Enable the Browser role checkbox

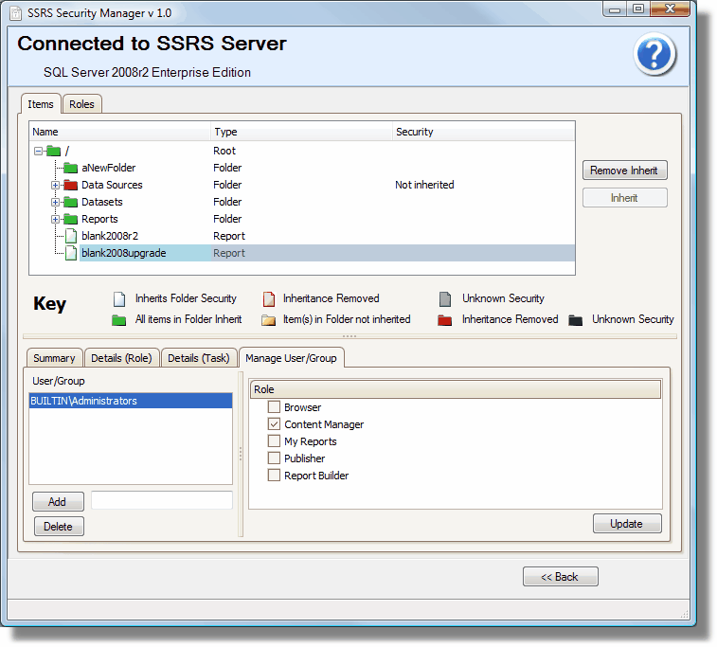pos(274,406)
